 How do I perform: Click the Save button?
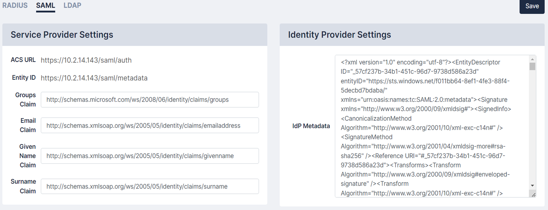click(x=532, y=6)
